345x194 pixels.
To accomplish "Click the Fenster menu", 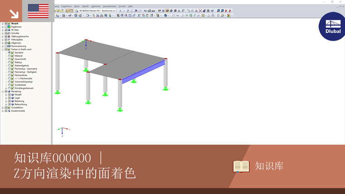I will 122,6.
